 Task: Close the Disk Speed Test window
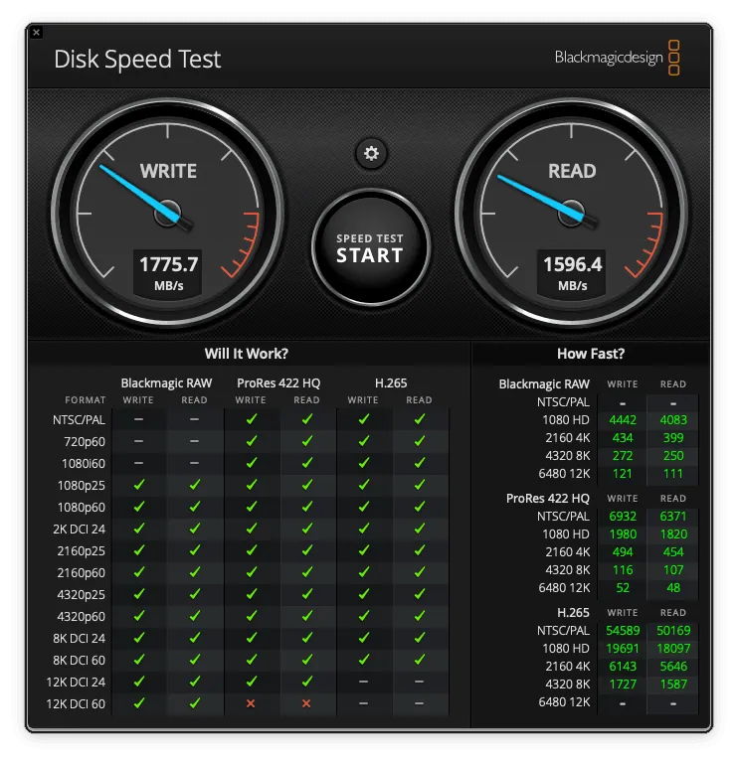coord(36,32)
